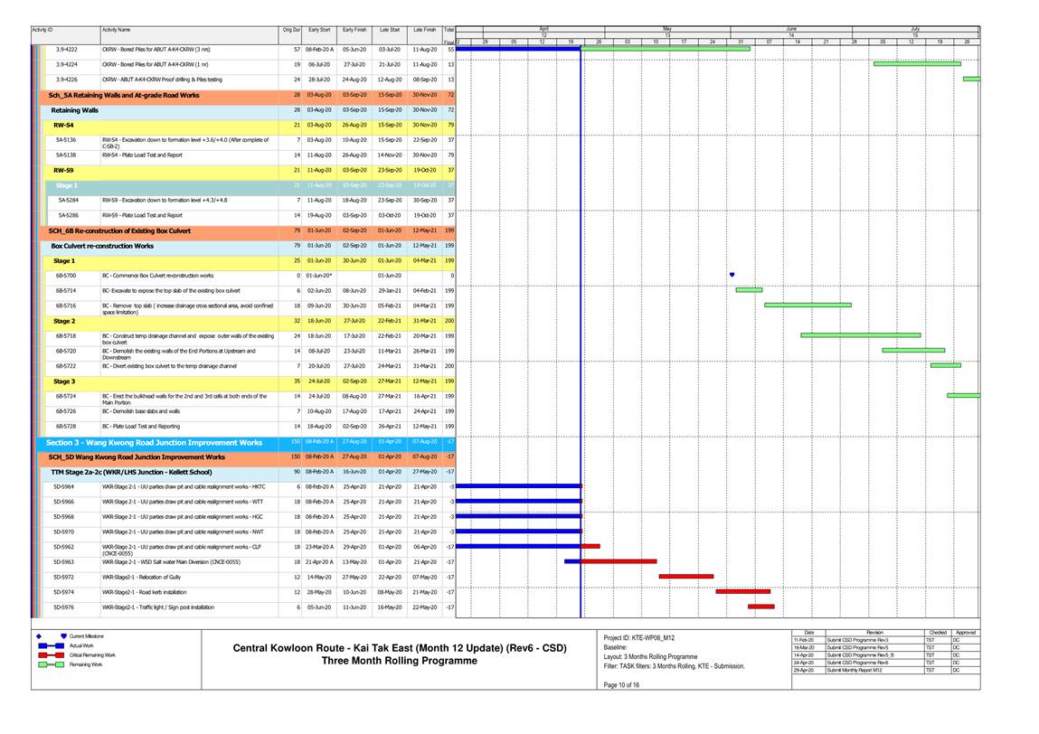Collapse the Section 3 Wang Kwong Road group row
The width and height of the screenshot is (1039, 734).
pos(154,443)
